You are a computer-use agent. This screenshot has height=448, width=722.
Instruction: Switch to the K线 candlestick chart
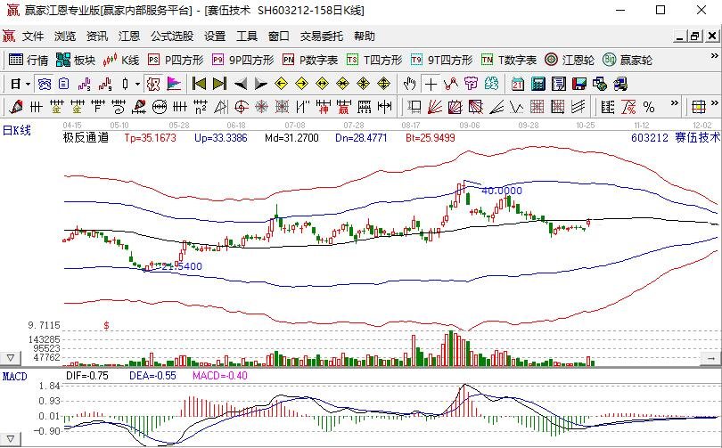coord(120,61)
